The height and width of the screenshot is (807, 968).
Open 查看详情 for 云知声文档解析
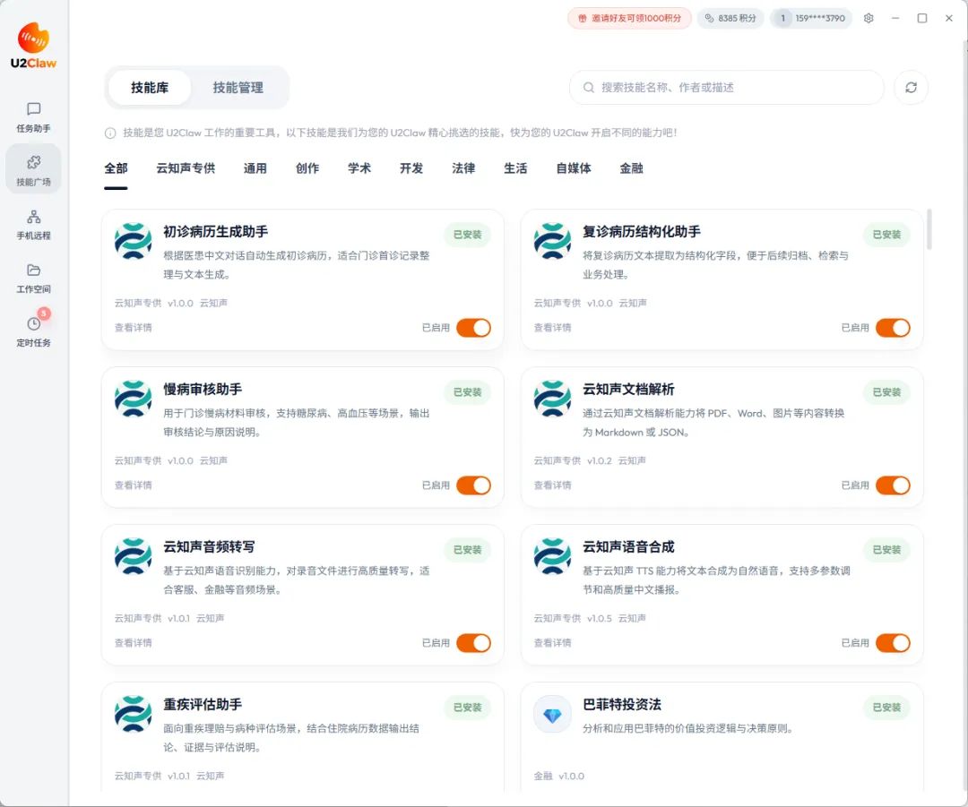(x=552, y=485)
